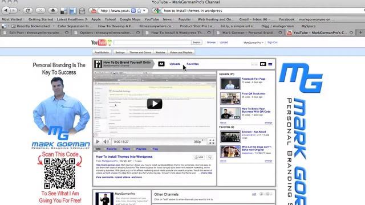Click the video progress seek bar
The image size is (365, 205).
(x=155, y=137)
